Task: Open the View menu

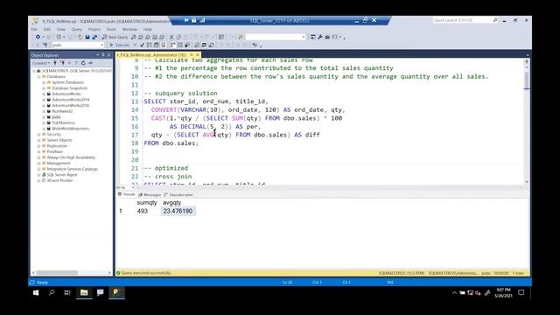Action: [61, 29]
